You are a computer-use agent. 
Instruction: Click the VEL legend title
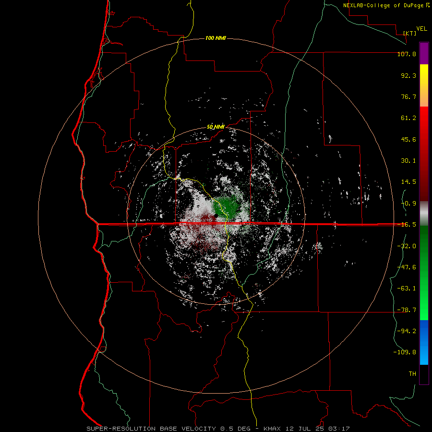(x=421, y=29)
